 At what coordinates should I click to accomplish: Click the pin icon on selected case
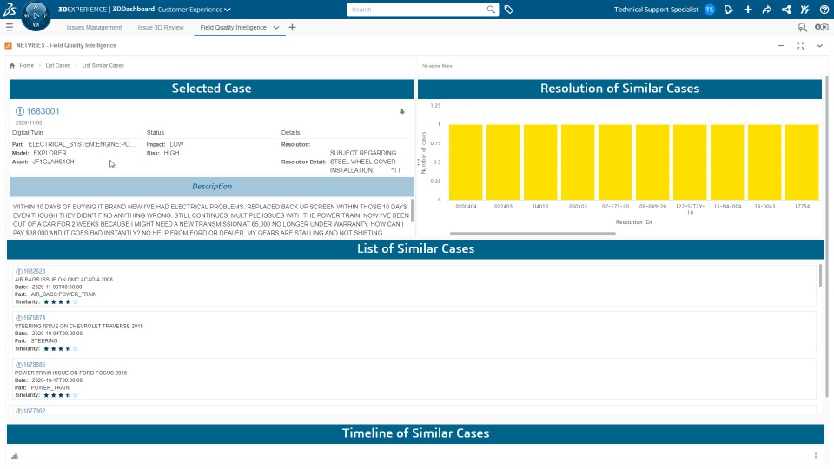coord(402,111)
